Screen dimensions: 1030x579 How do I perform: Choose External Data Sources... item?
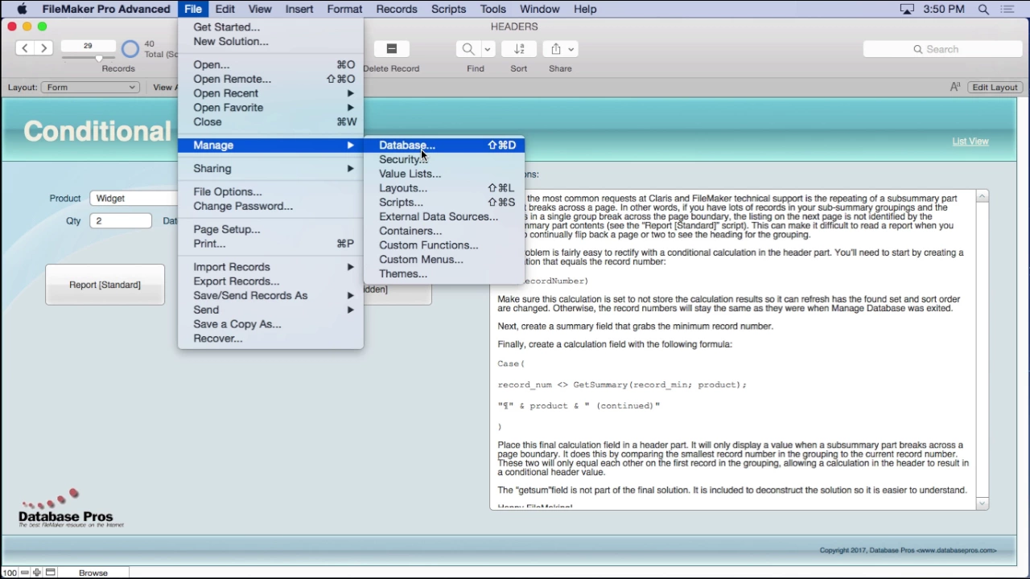tap(444, 217)
